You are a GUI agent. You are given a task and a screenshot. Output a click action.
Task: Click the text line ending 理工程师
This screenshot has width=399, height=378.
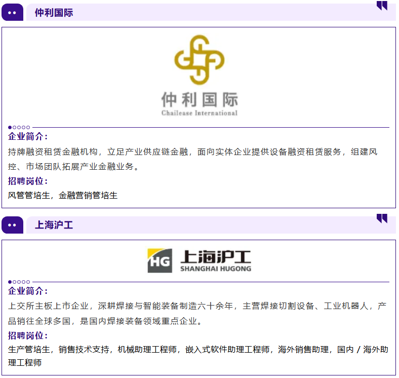25,363
